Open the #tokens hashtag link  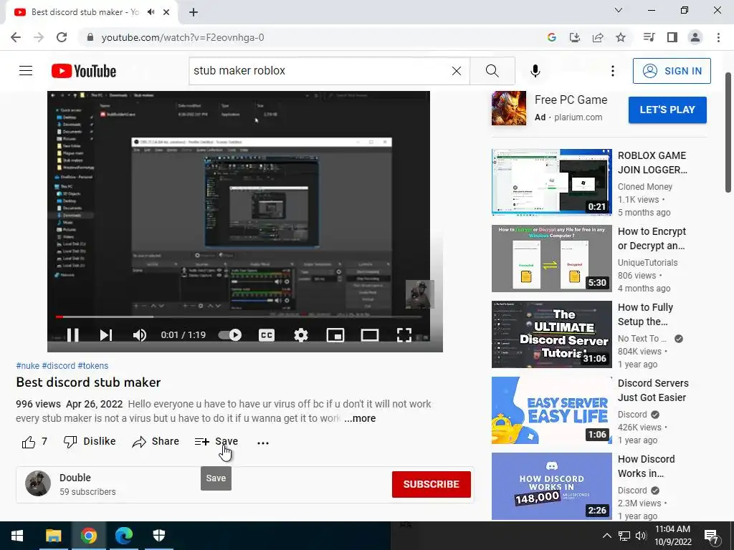(93, 366)
